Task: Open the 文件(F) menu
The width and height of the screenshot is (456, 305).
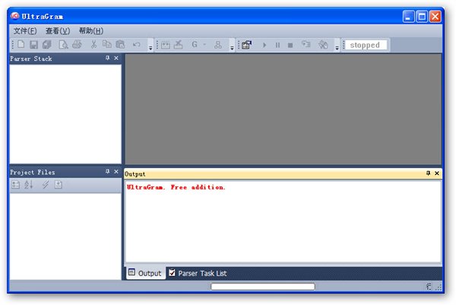Action: tap(25, 31)
